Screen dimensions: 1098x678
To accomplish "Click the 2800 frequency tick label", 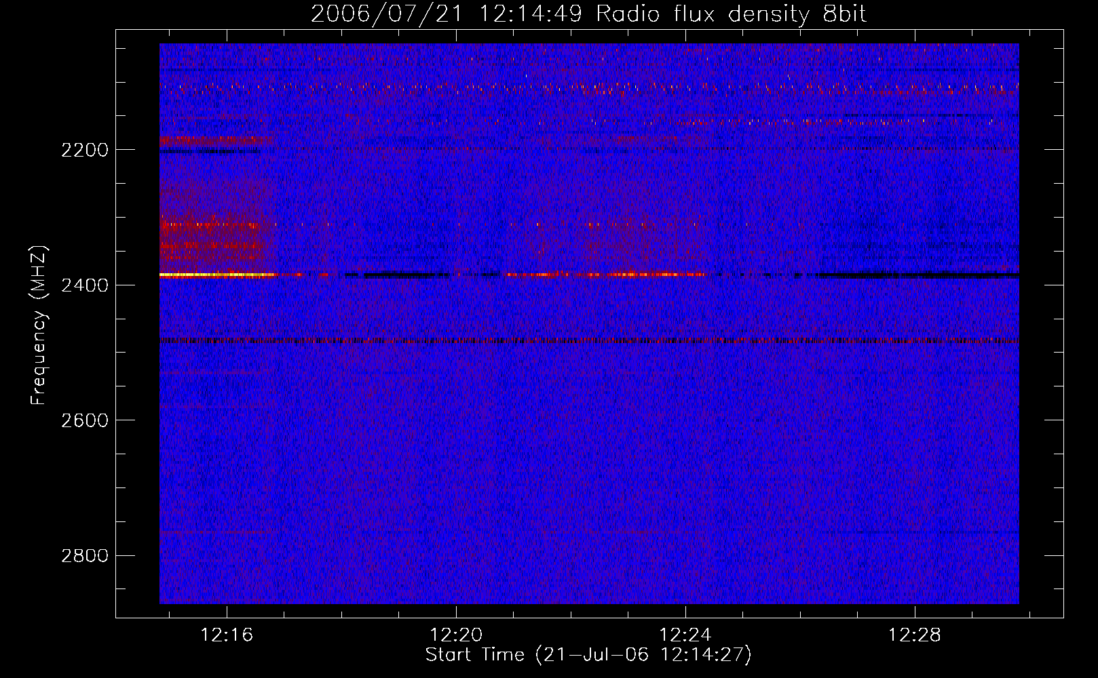I will pyautogui.click(x=85, y=556).
